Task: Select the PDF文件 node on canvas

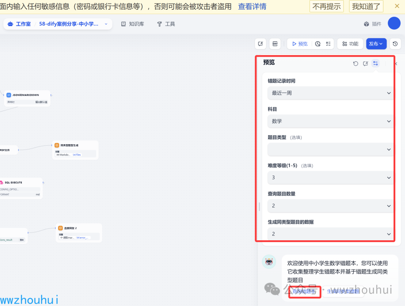Action: pos(8,150)
